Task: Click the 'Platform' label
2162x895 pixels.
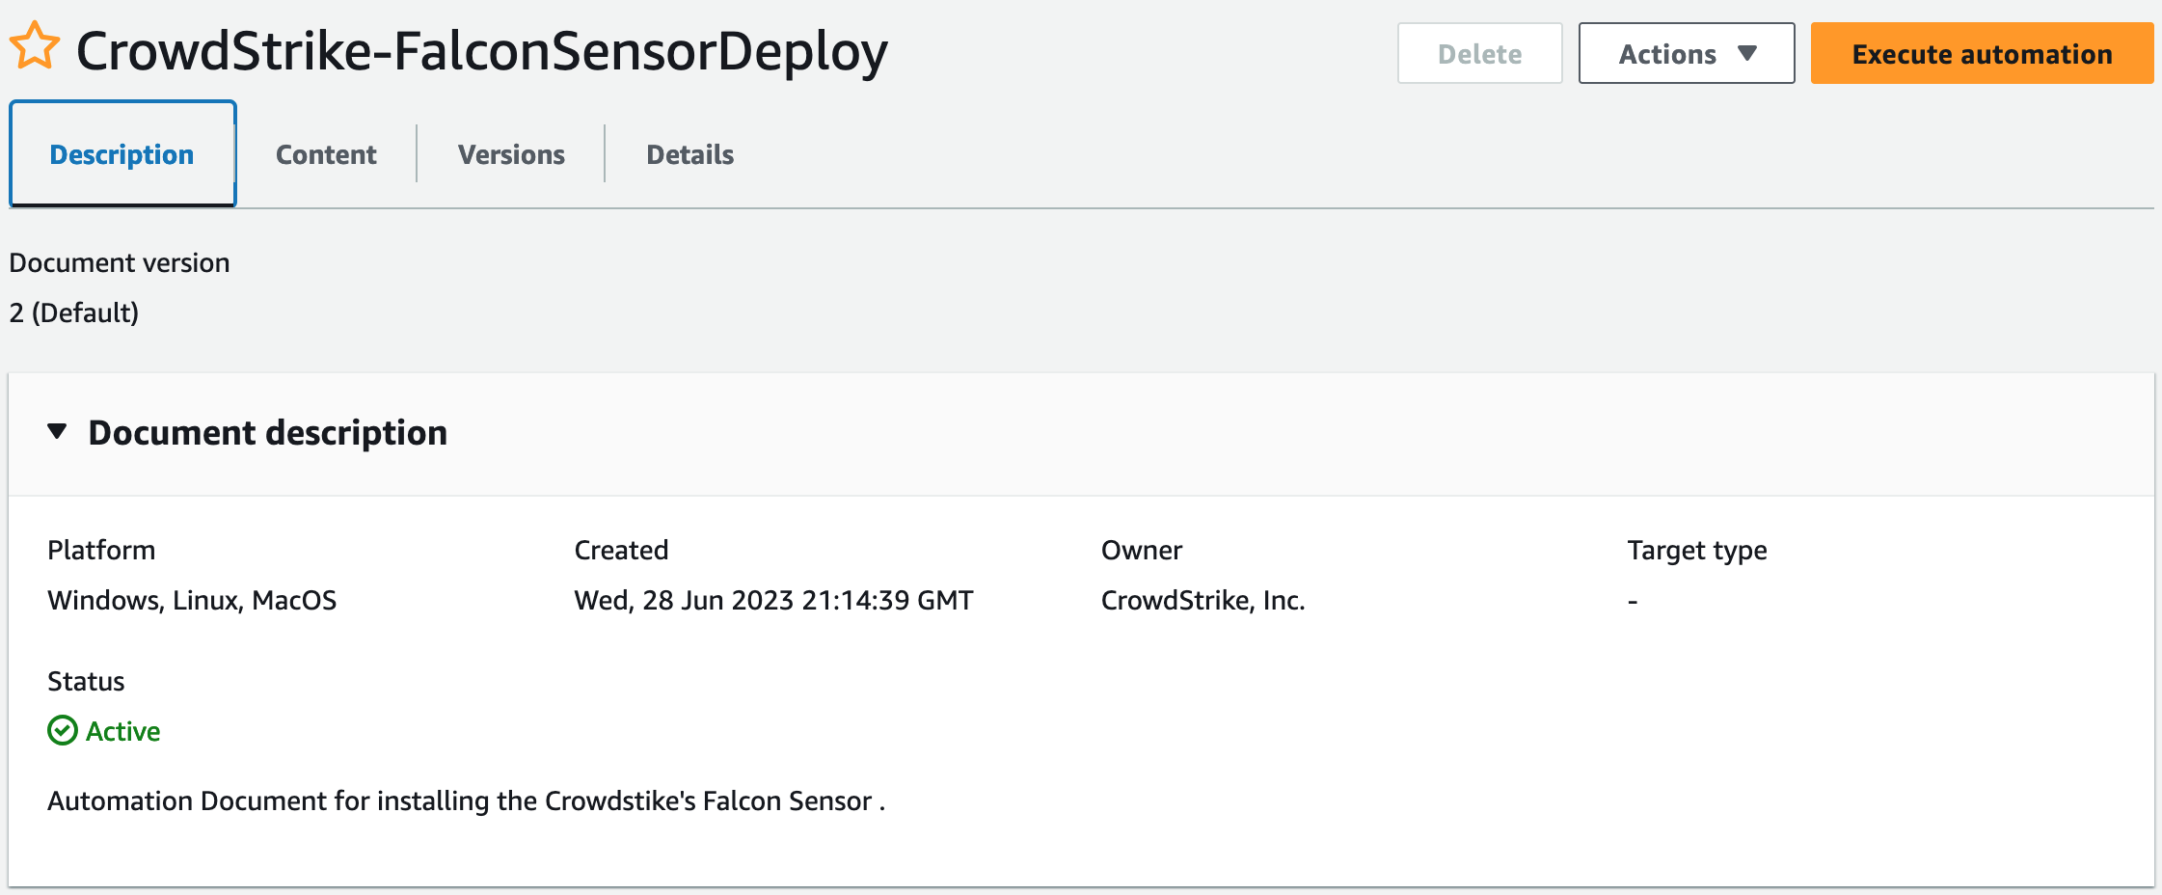Action: 101,550
